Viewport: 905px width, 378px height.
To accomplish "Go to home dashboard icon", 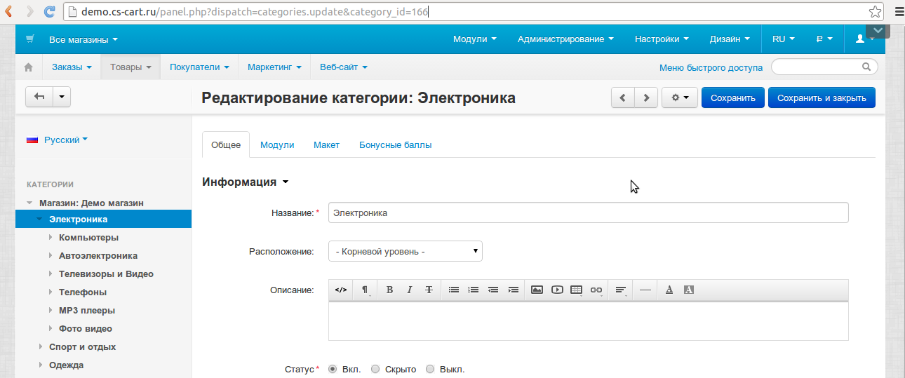I will pyautogui.click(x=29, y=67).
